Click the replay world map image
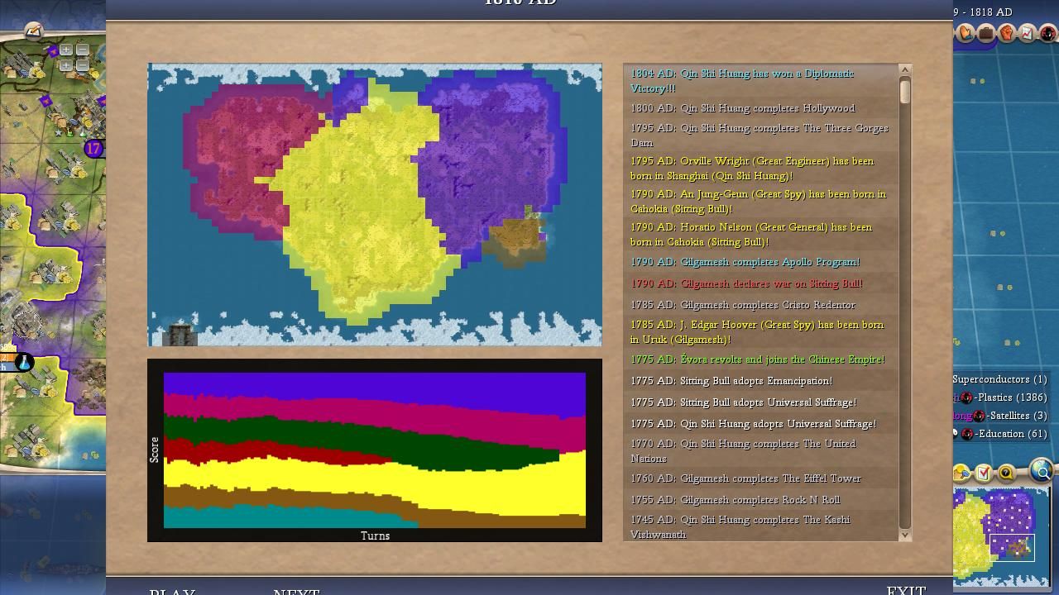This screenshot has height=595, width=1059. 375,204
